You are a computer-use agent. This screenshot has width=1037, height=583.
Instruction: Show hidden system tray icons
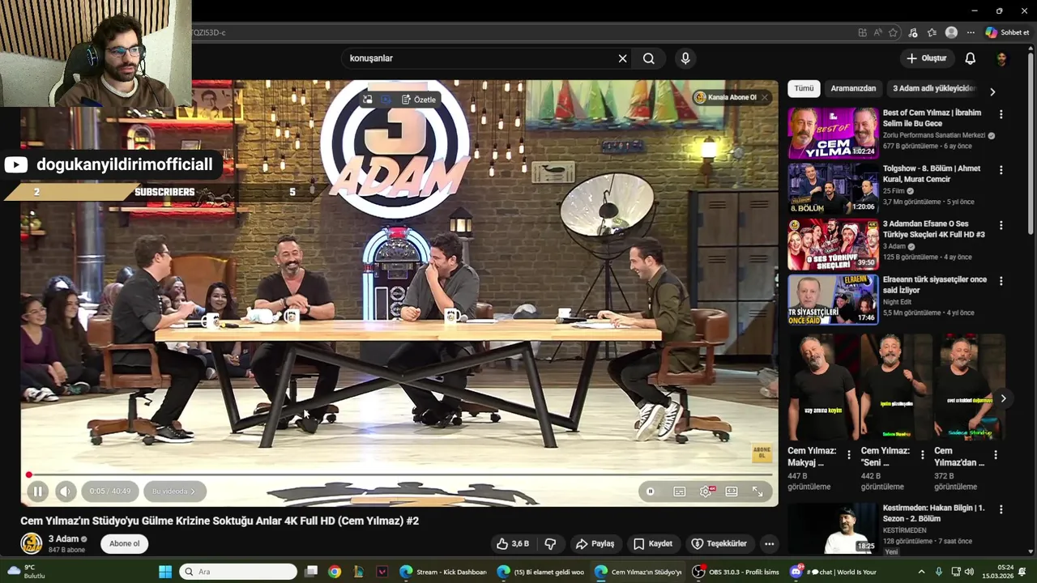(921, 572)
